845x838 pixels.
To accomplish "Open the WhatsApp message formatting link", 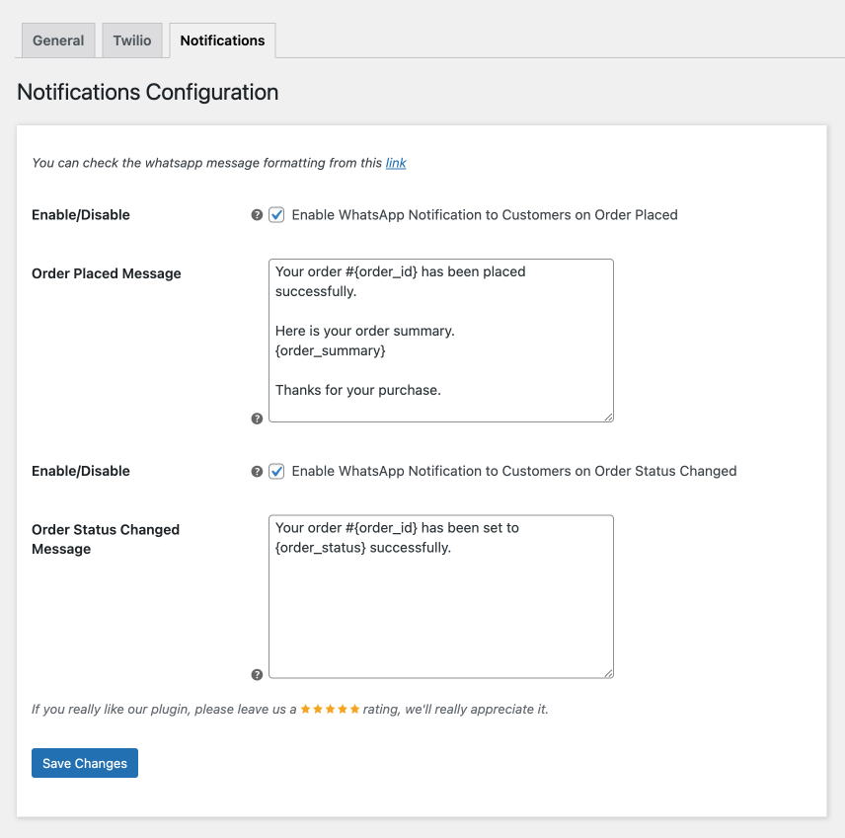I will [x=396, y=163].
